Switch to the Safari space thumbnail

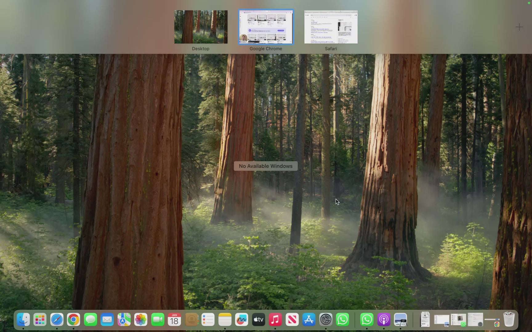(331, 27)
